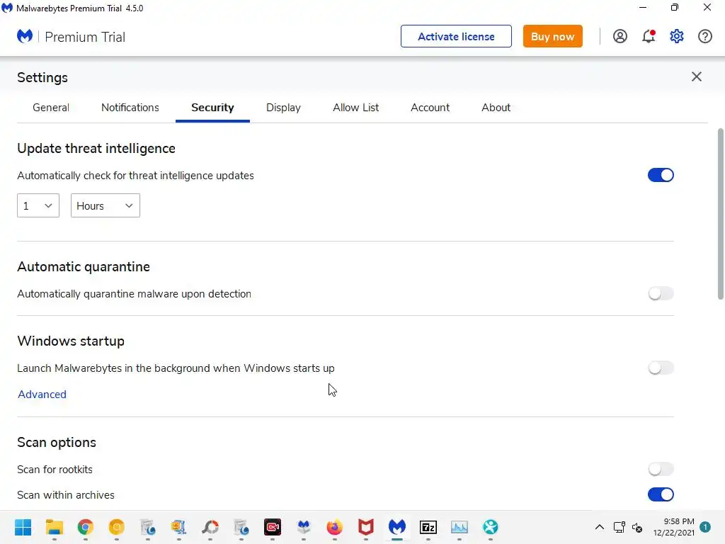Click the 'Update threat intelligence' heading
Screen dimensions: 725x544
click(x=96, y=149)
